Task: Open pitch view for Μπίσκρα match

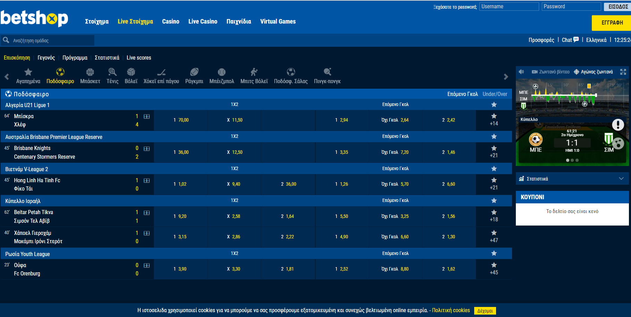Action: 147,116
